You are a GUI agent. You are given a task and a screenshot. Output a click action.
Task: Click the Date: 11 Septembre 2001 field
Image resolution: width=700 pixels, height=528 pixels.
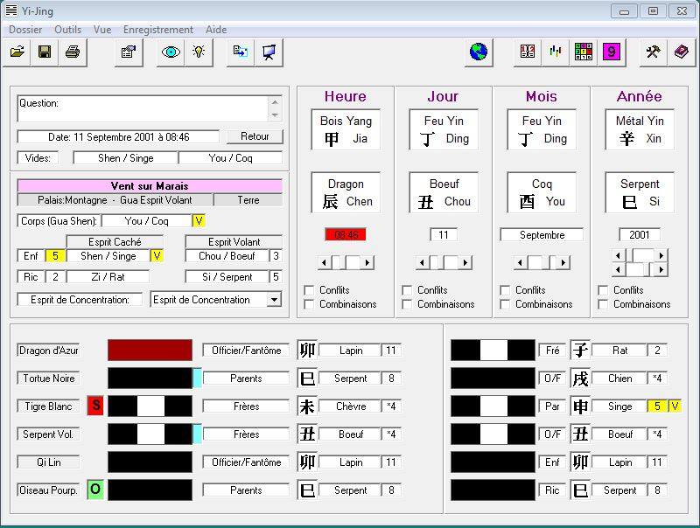coord(119,137)
